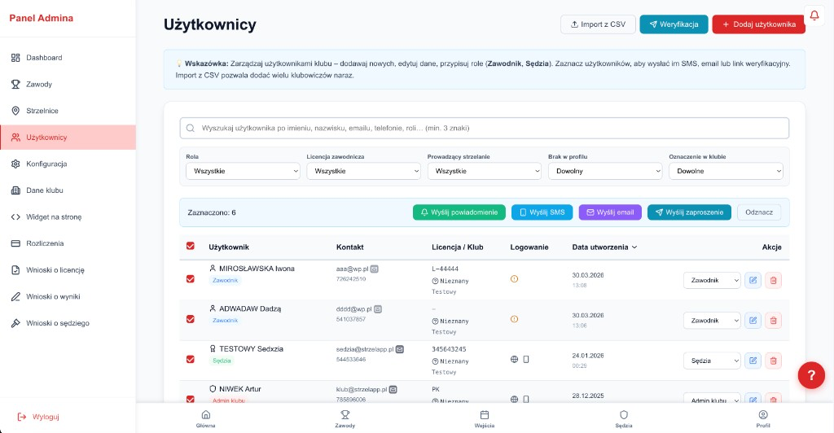Click Wyloguj link in sidebar
The height and width of the screenshot is (433, 834).
[x=38, y=417]
